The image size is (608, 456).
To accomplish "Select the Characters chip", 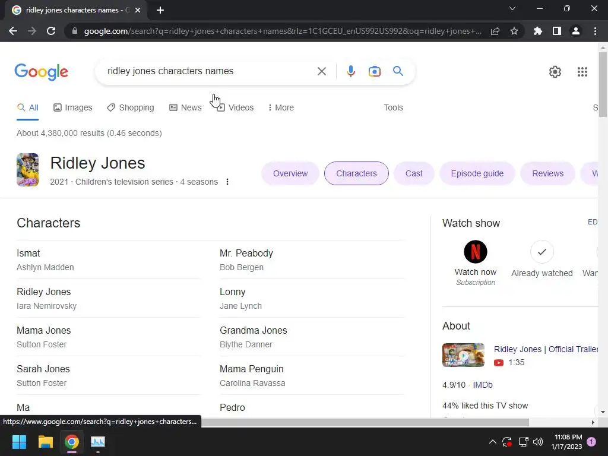I will tap(356, 173).
